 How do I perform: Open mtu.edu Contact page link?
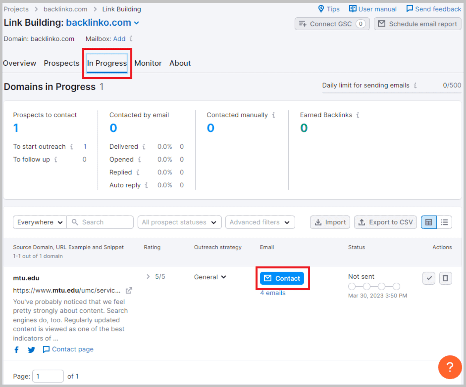click(x=68, y=349)
